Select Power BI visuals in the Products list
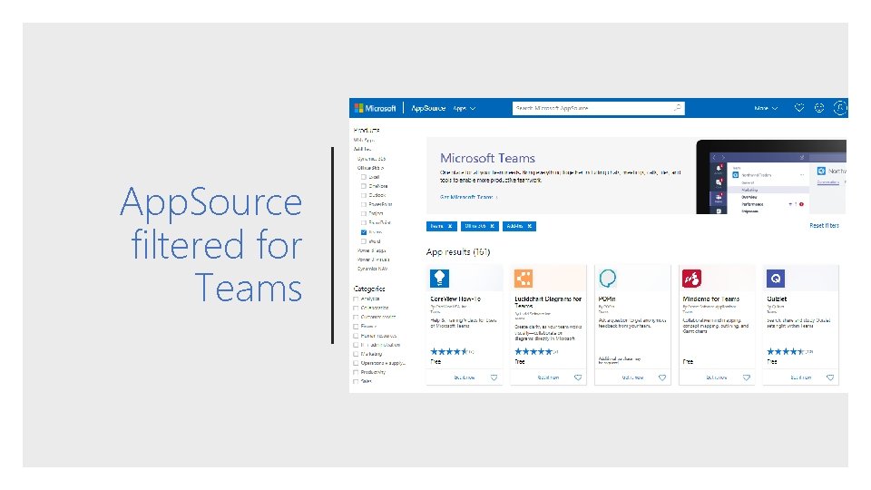 point(373,260)
